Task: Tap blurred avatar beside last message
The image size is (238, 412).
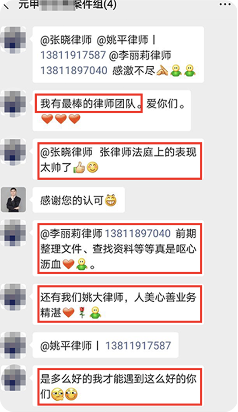Action: click(x=14, y=377)
